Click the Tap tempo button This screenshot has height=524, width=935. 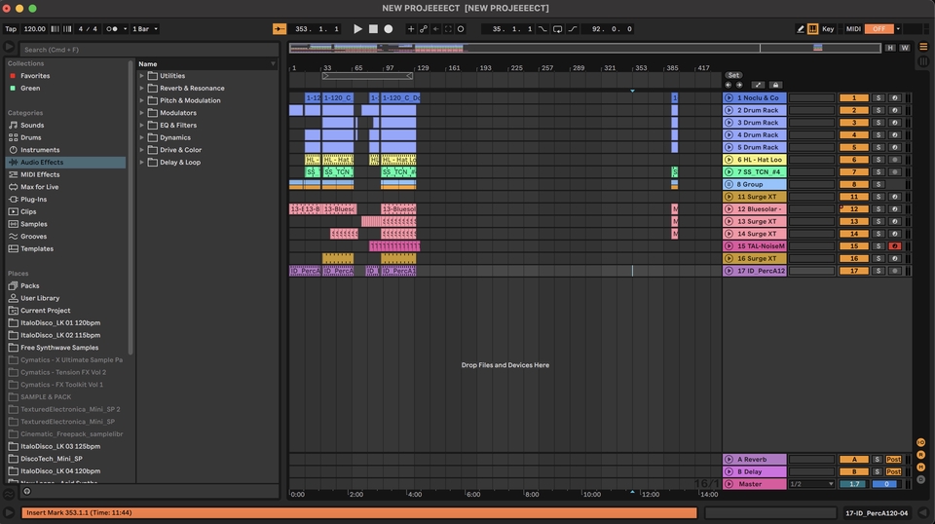tap(11, 29)
